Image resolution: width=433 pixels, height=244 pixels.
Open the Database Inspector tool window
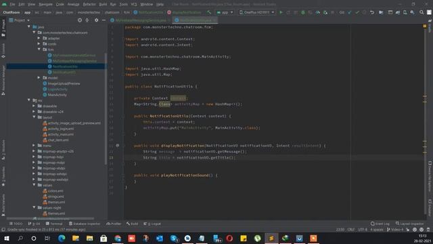pyautogui.click(x=85, y=224)
